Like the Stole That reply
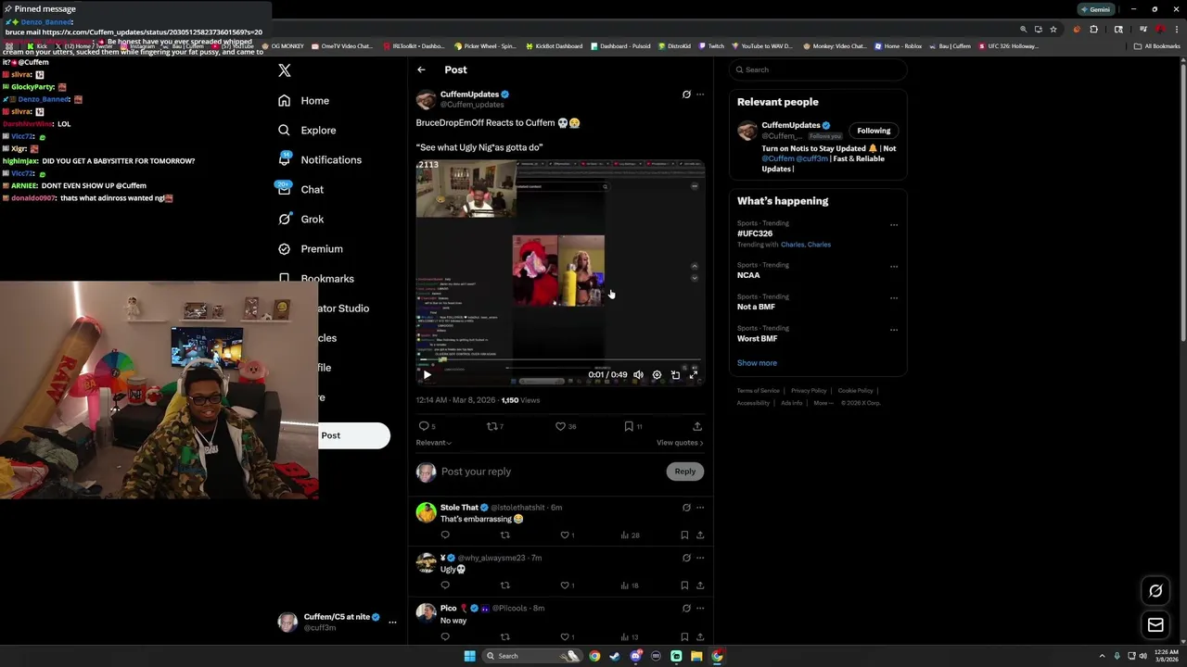 [565, 535]
